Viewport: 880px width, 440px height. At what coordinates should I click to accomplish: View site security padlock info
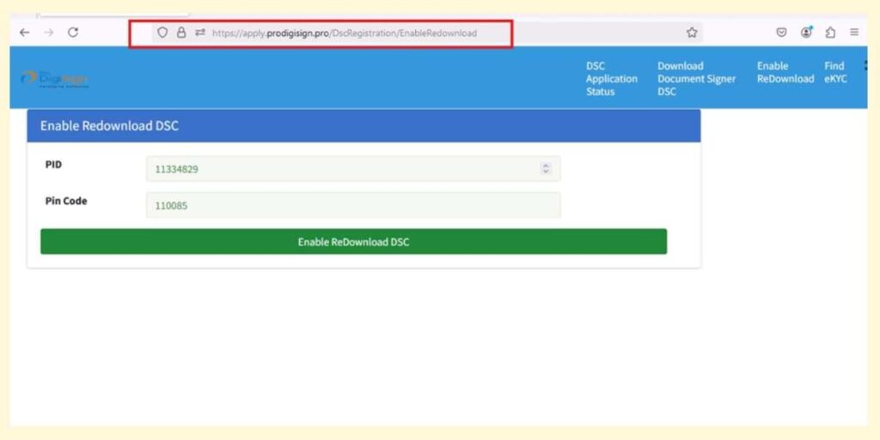coord(181,33)
